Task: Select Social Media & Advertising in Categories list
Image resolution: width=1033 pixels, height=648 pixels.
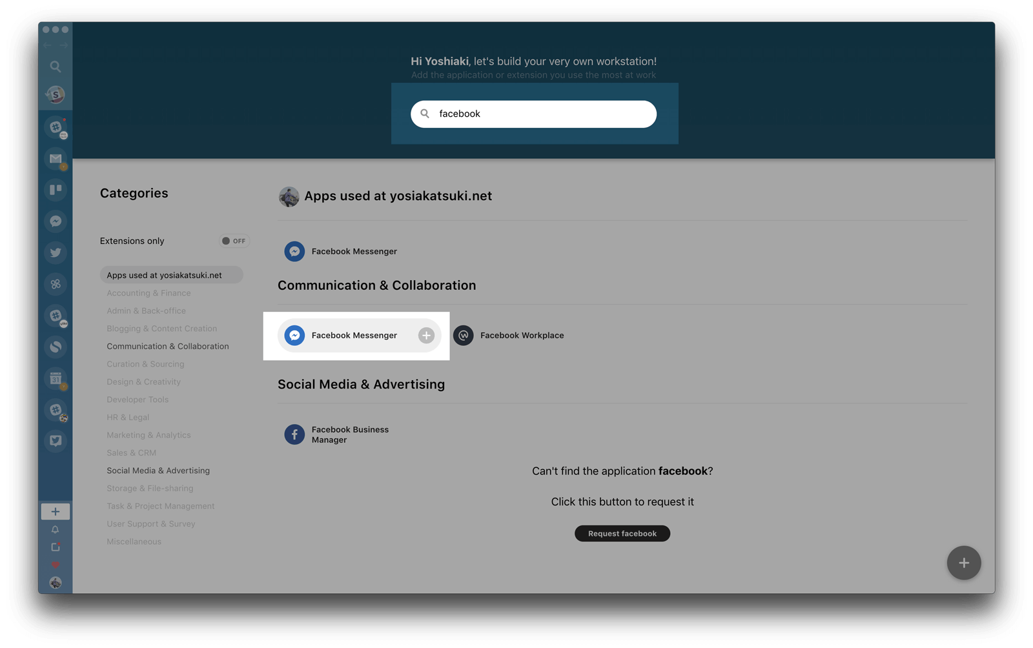Action: point(158,471)
